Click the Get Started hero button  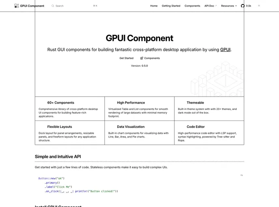tap(126, 58)
